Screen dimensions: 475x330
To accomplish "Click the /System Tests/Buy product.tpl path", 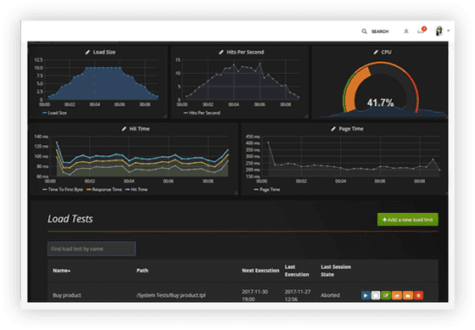I will 170,295.
